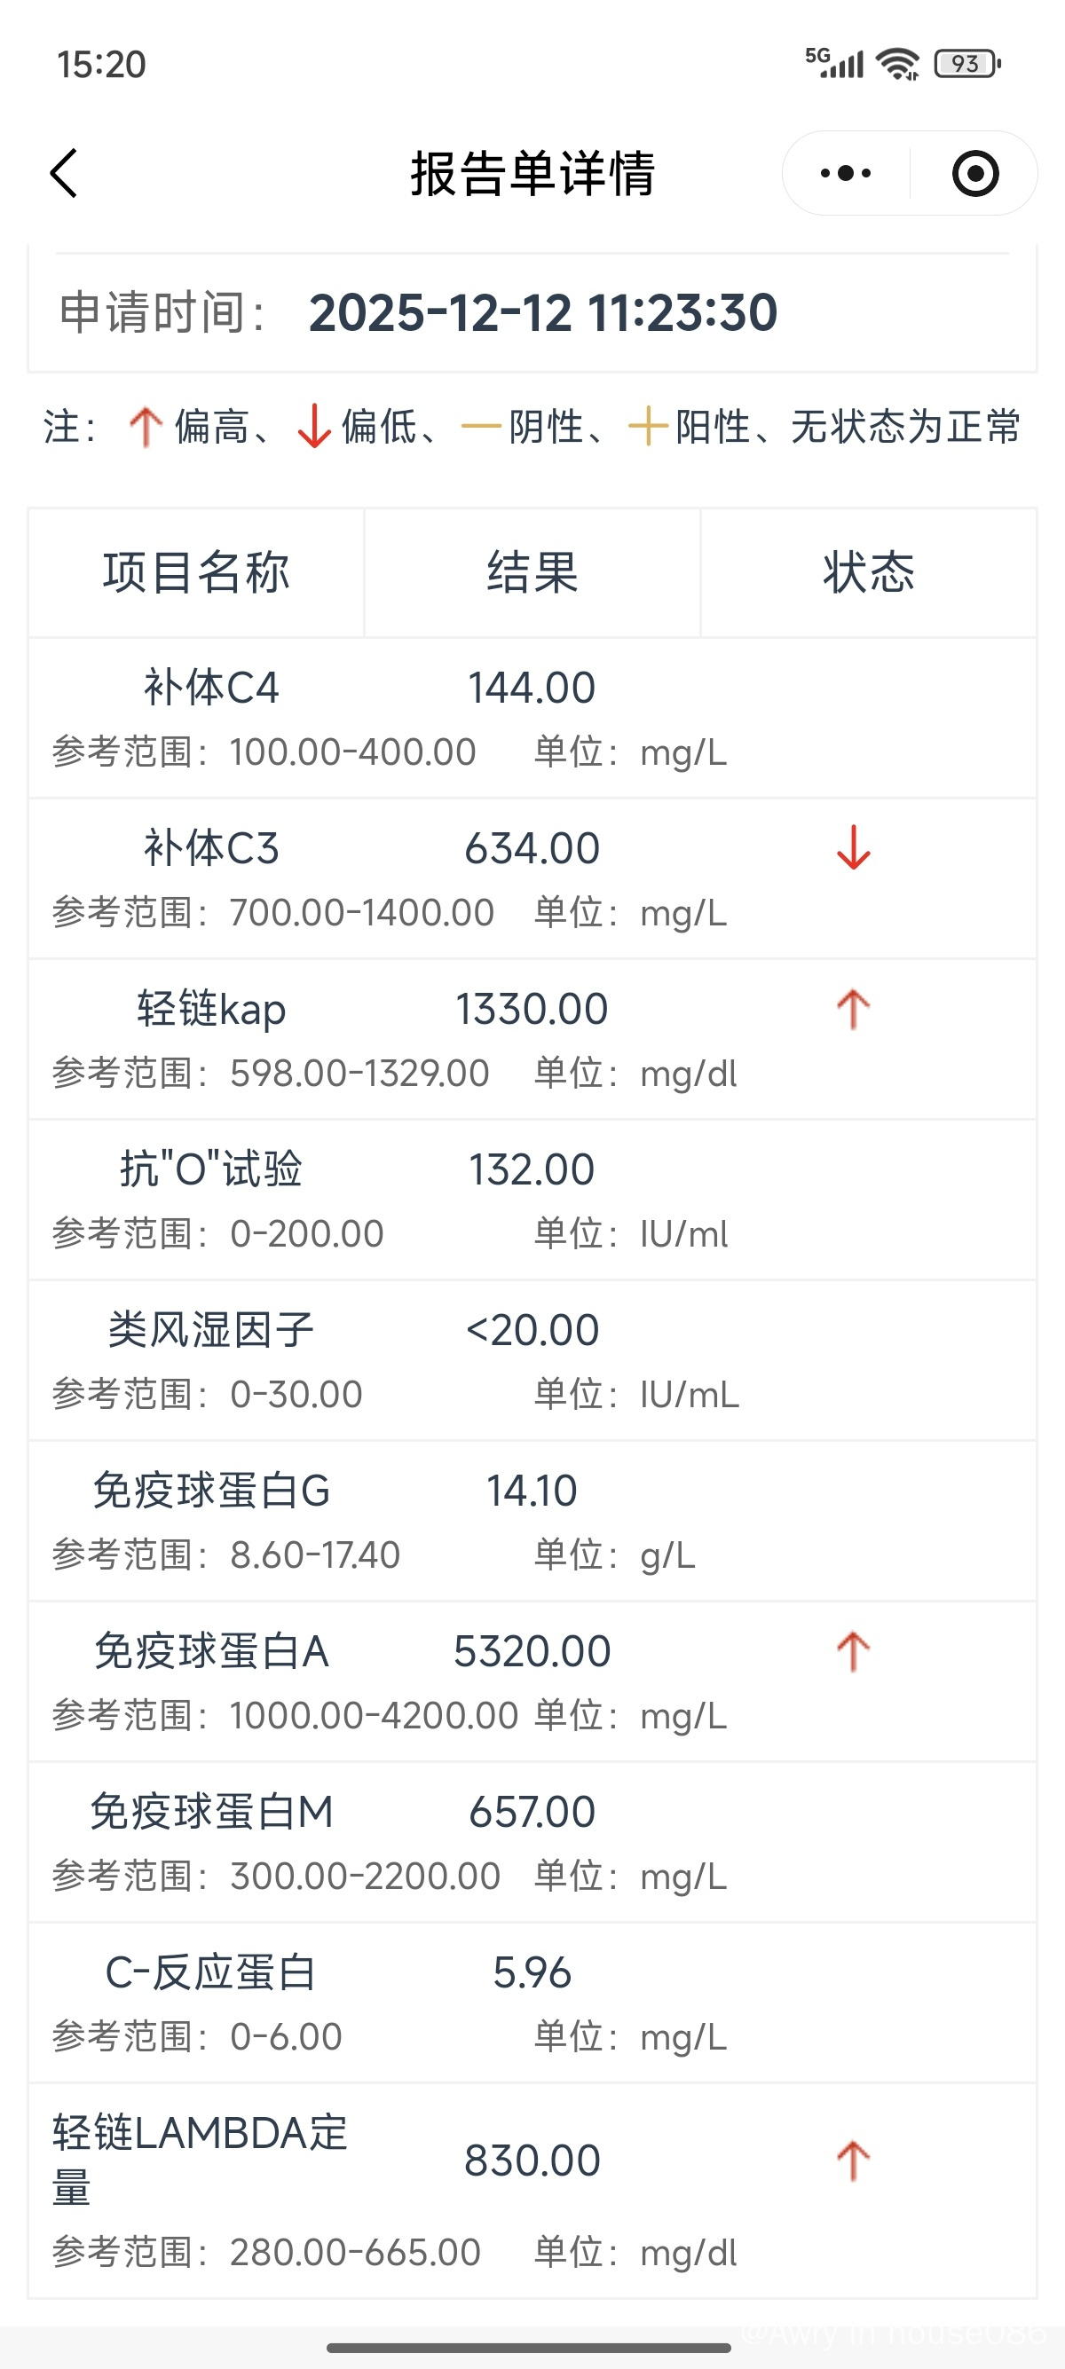This screenshot has width=1065, height=2369.
Task: Tap the high arrow for 免疫球蛋白A
Action: coord(854,1652)
